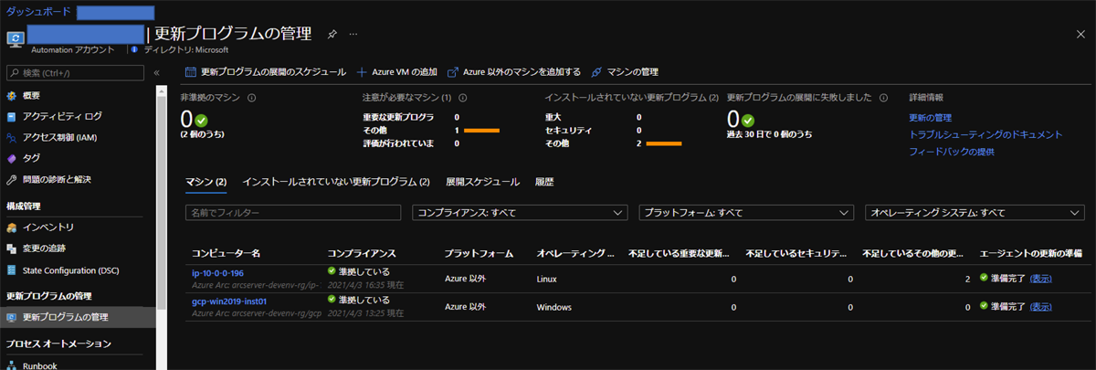Click orange bar next to その他 count 1
The image size is (1096, 370).
pos(481,131)
